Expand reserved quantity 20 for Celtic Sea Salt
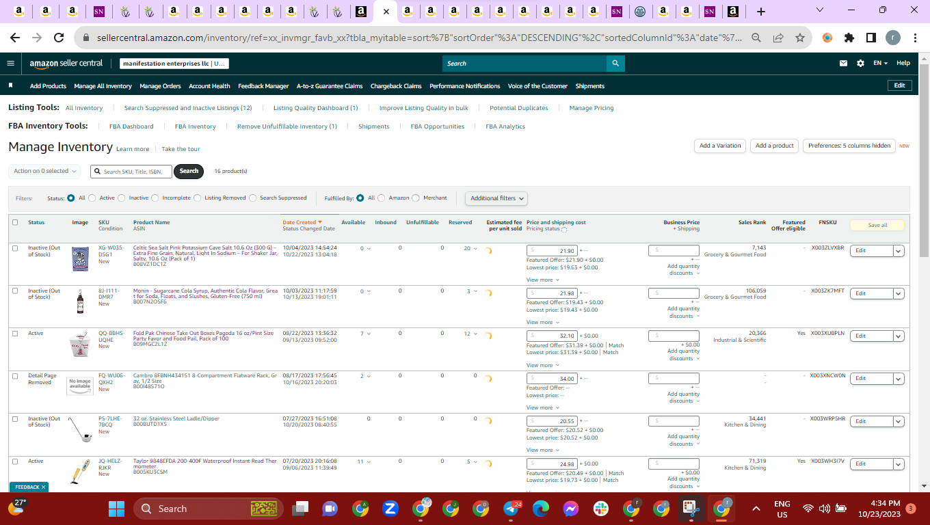 click(470, 249)
